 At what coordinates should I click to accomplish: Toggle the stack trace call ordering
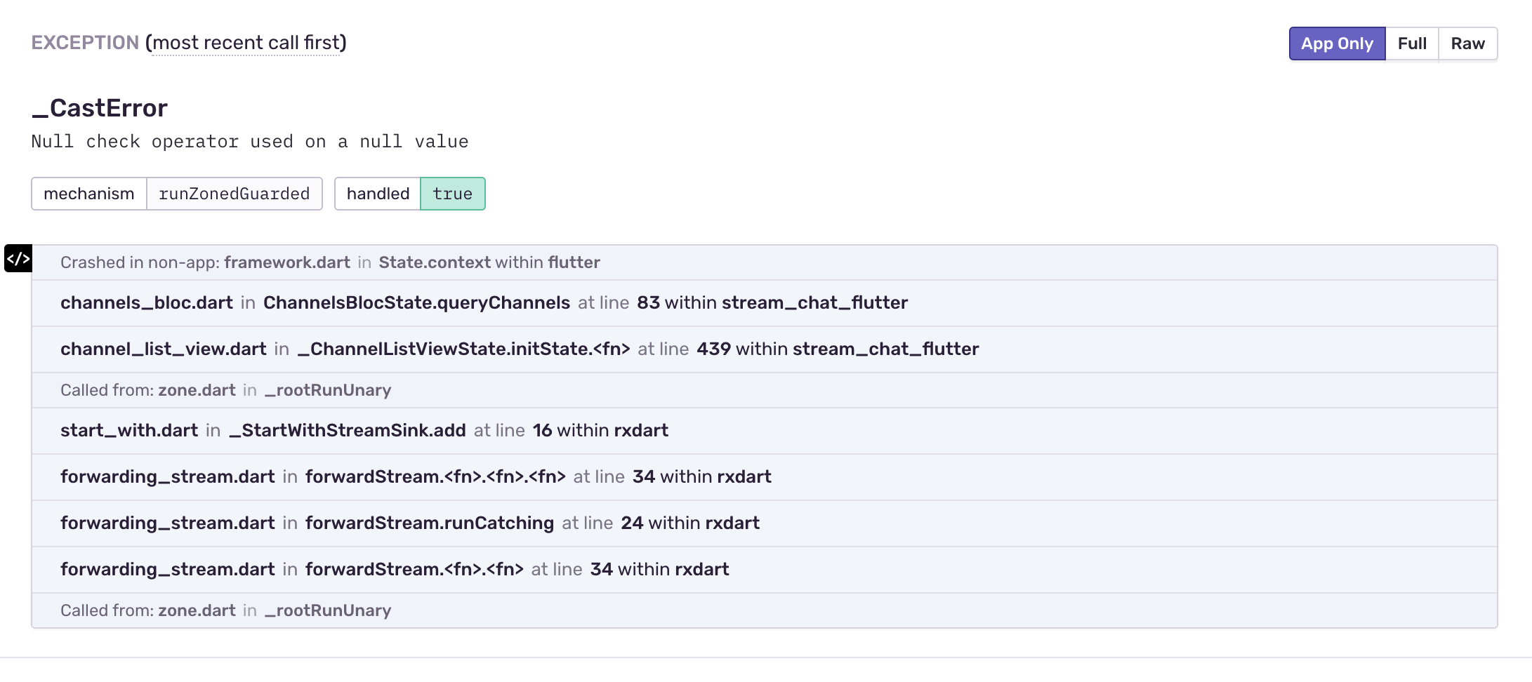pyautogui.click(x=247, y=42)
